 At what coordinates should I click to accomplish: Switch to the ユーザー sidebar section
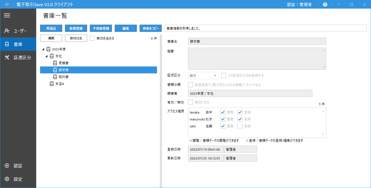click(18, 31)
